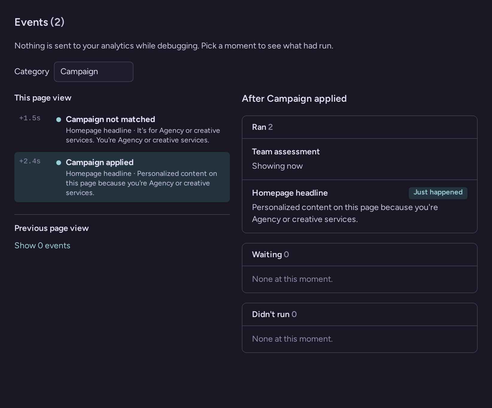Click the Category label
This screenshot has width=492, height=408.
tap(32, 72)
